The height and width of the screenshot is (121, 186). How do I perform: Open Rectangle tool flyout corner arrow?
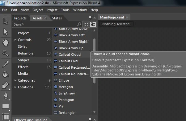[x=10, y=110]
